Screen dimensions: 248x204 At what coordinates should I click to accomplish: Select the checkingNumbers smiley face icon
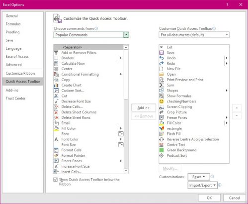click(162, 102)
